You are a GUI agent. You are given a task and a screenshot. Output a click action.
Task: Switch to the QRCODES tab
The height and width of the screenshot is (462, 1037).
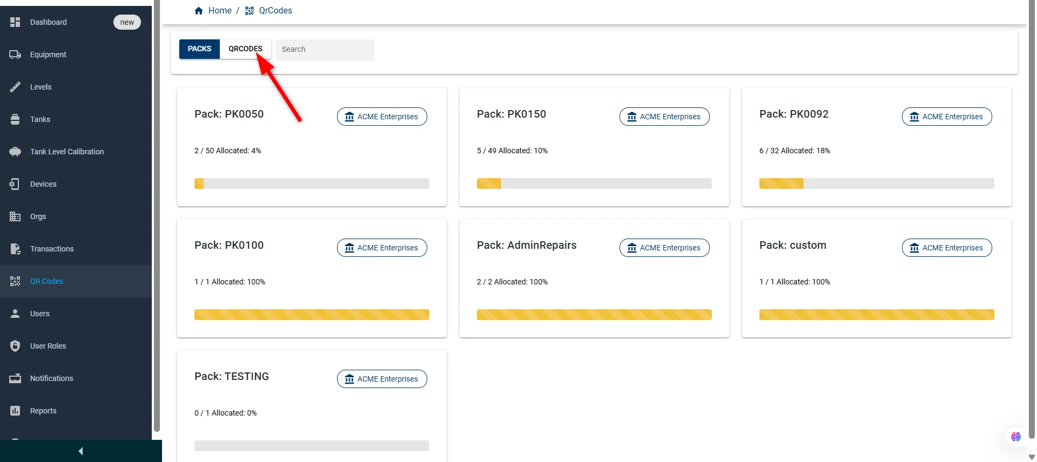pos(245,49)
